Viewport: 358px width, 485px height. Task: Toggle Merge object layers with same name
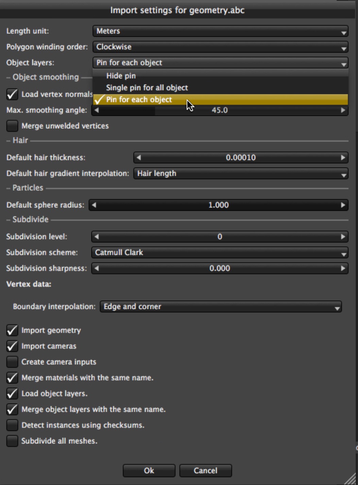[12, 409]
